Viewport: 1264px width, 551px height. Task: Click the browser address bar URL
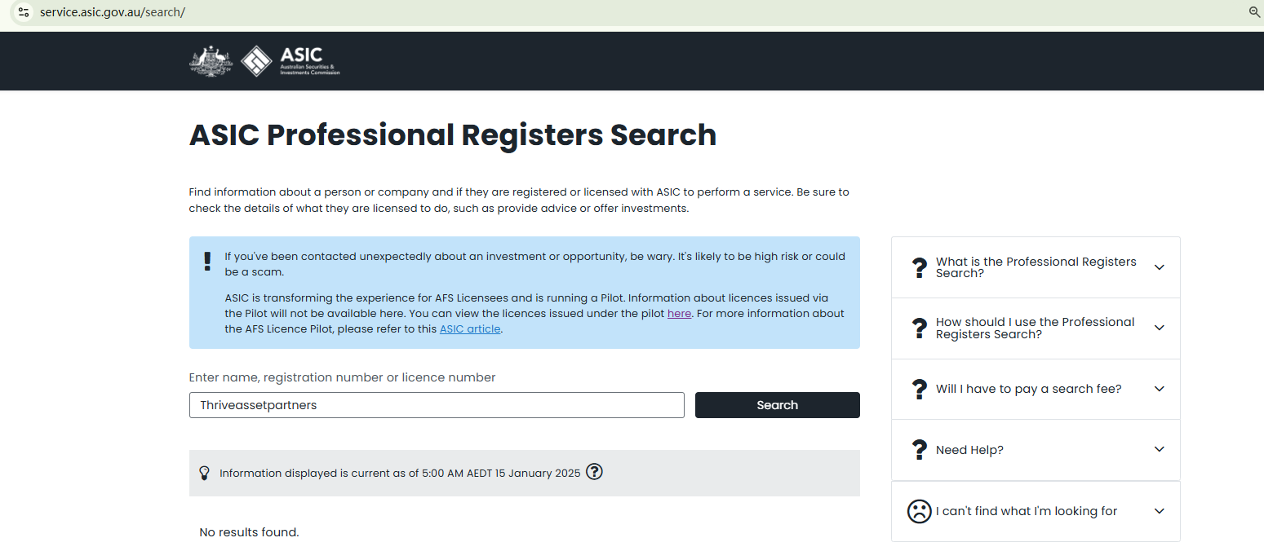click(113, 12)
